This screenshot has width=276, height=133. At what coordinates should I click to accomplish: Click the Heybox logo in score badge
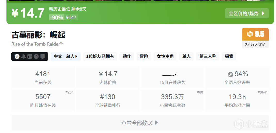[x=250, y=34]
